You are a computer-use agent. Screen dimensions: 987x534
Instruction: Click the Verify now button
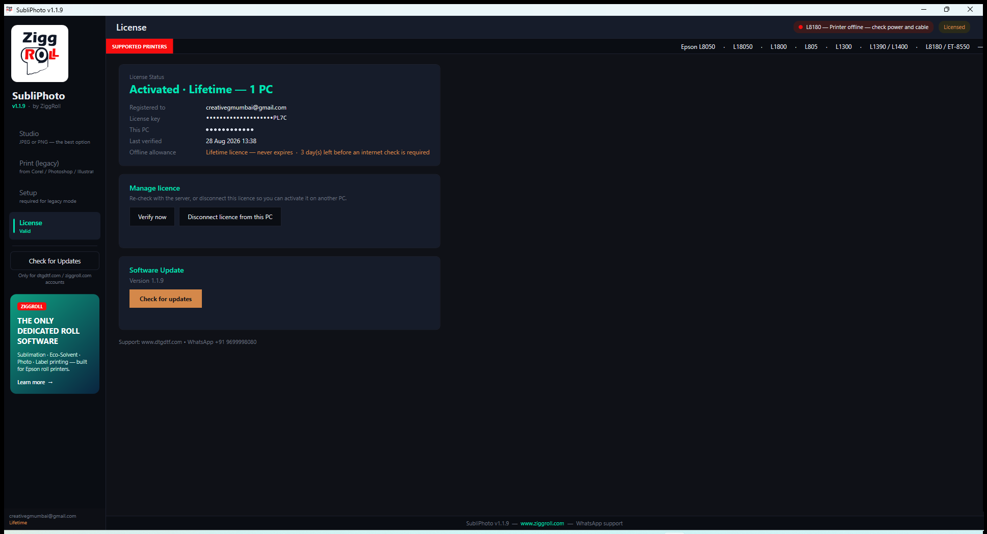(152, 217)
